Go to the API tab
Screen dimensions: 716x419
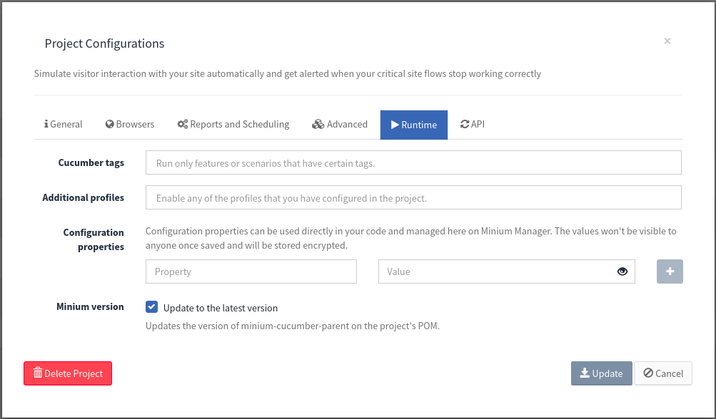pyautogui.click(x=473, y=125)
